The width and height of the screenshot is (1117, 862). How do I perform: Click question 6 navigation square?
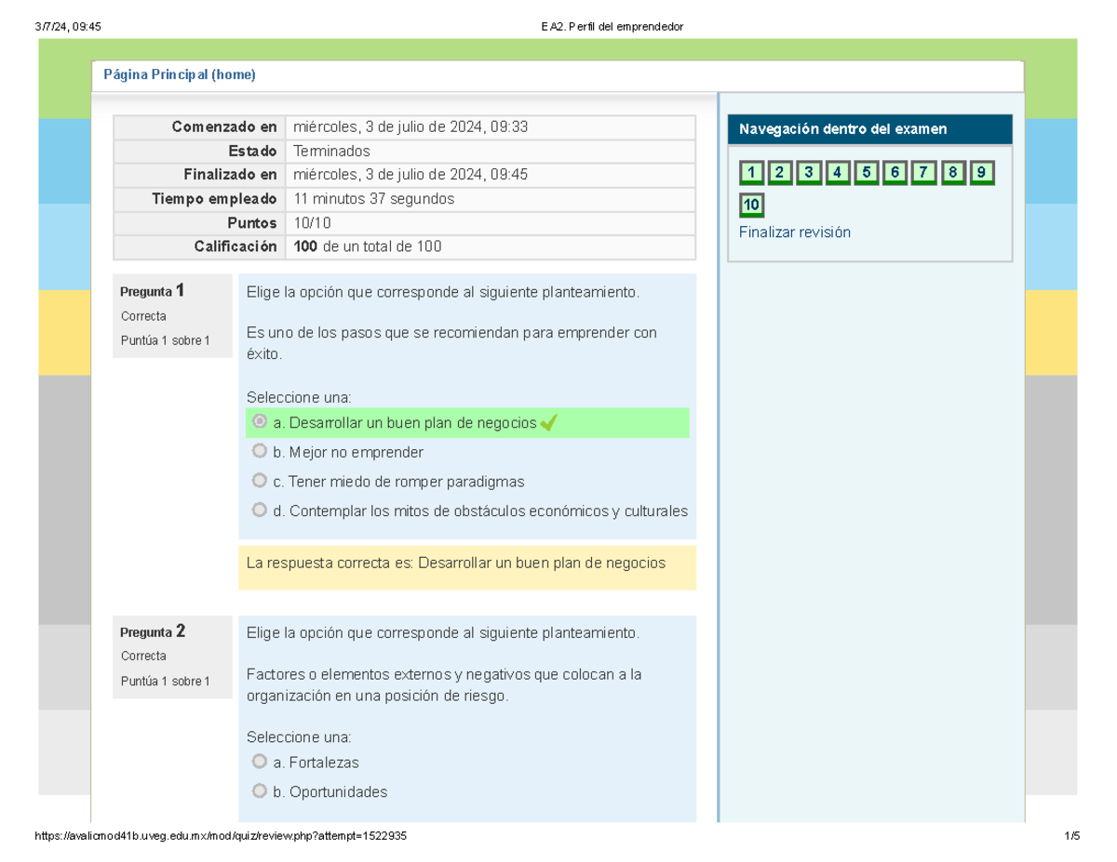[x=895, y=171]
